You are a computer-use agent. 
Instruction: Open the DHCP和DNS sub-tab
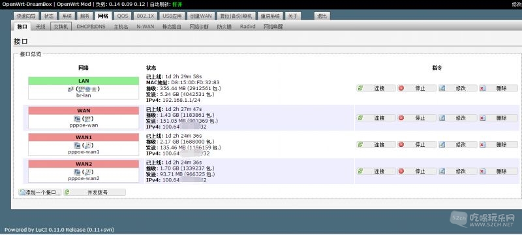pos(91,27)
